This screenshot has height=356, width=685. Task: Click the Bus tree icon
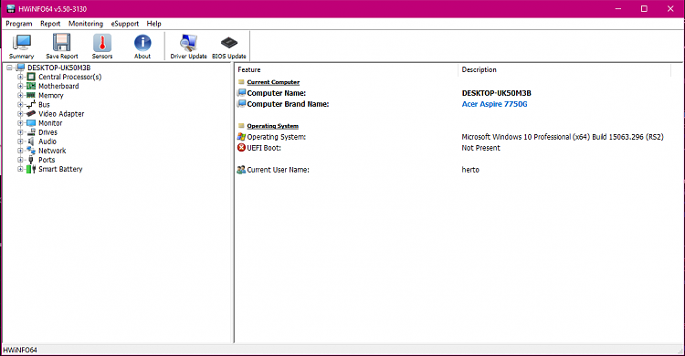click(31, 104)
